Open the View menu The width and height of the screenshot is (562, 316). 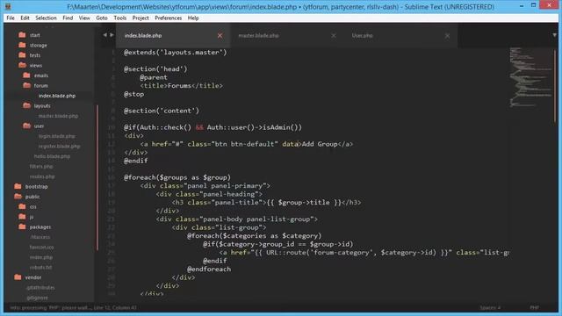point(84,18)
